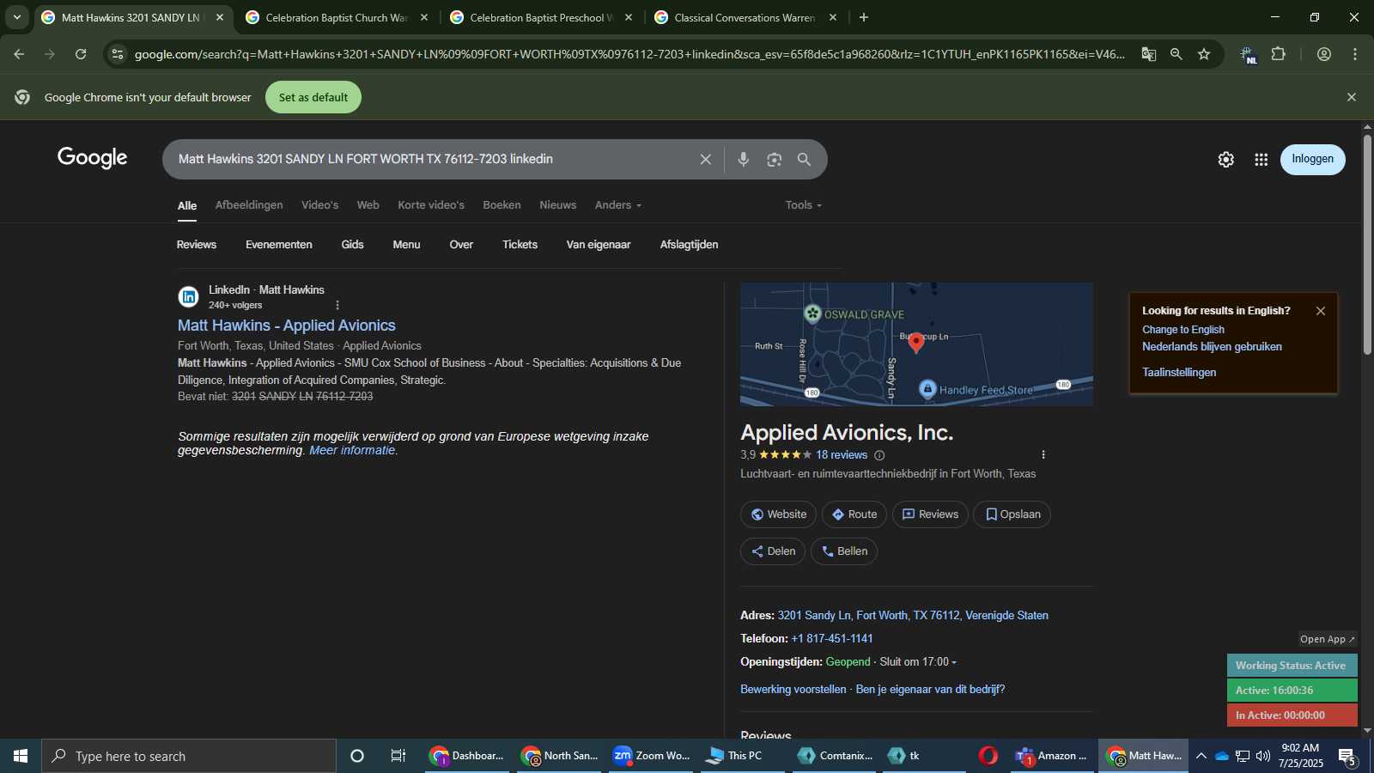Switch to the Boeken results tab
This screenshot has height=773, width=1374.
(x=502, y=205)
